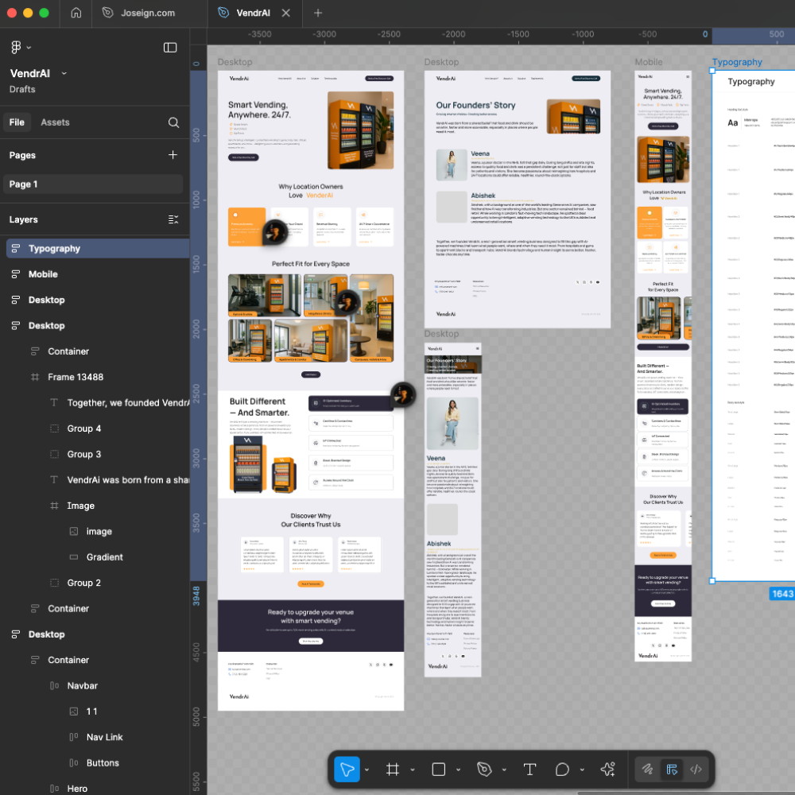
Task: Toggle the sidebar panel icon
Action: tap(170, 48)
